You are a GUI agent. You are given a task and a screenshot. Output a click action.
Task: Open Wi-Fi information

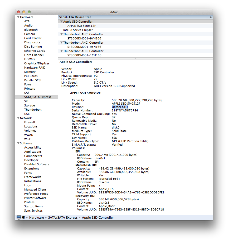click(28, 139)
